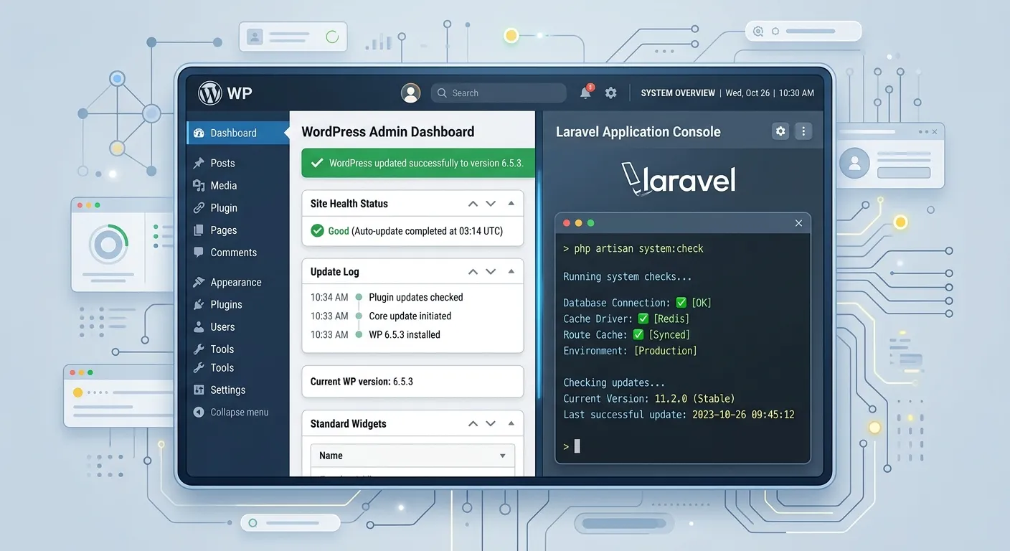This screenshot has width=1010, height=551.
Task: Open the notification bell
Action: [x=586, y=93]
